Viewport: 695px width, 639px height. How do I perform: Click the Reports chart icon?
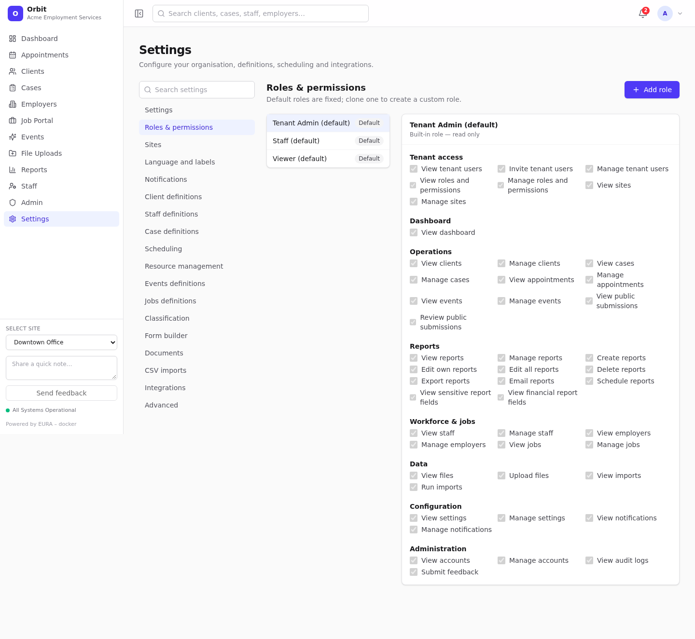(13, 170)
